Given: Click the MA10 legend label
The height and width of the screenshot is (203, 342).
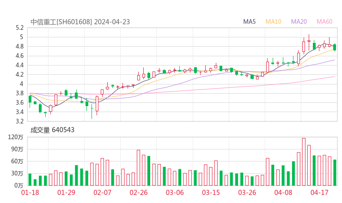Looking at the screenshot, I should click(x=273, y=22).
